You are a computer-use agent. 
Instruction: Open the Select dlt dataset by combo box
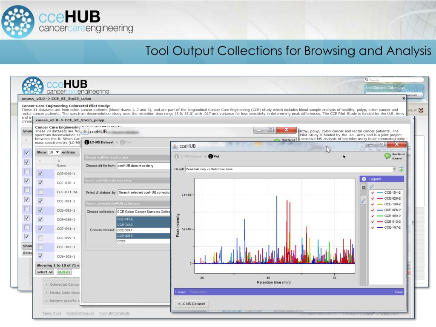coord(144,192)
